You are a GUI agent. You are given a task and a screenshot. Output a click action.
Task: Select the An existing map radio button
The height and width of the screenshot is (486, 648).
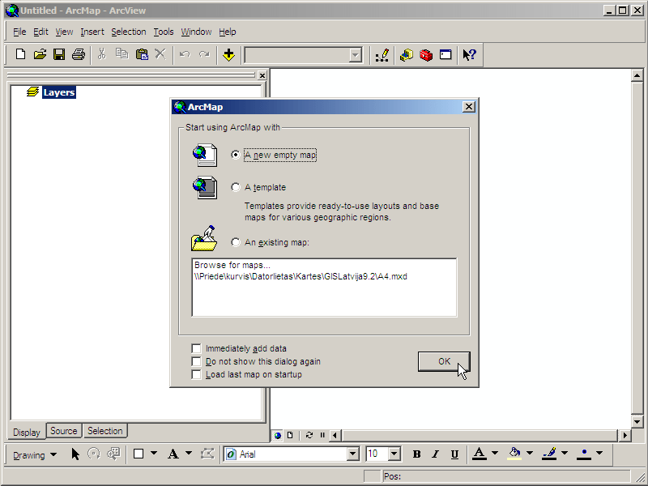click(236, 242)
